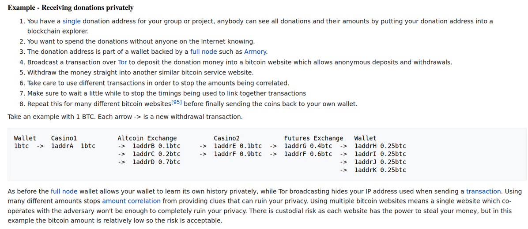Open the "single" link in step one
Screen dimensions: 528x229
click(x=72, y=21)
